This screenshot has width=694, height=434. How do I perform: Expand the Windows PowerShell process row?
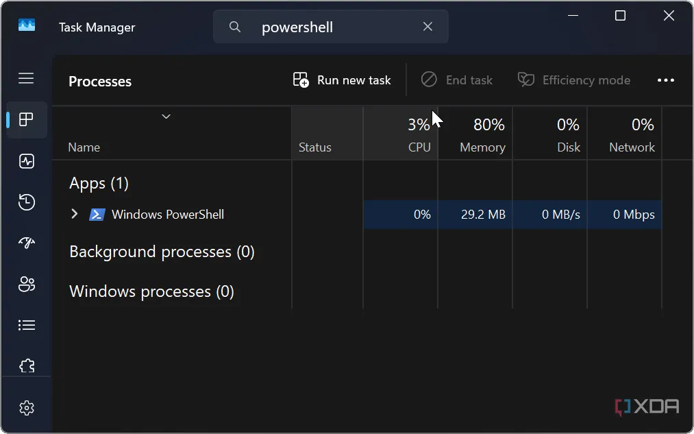tap(75, 215)
